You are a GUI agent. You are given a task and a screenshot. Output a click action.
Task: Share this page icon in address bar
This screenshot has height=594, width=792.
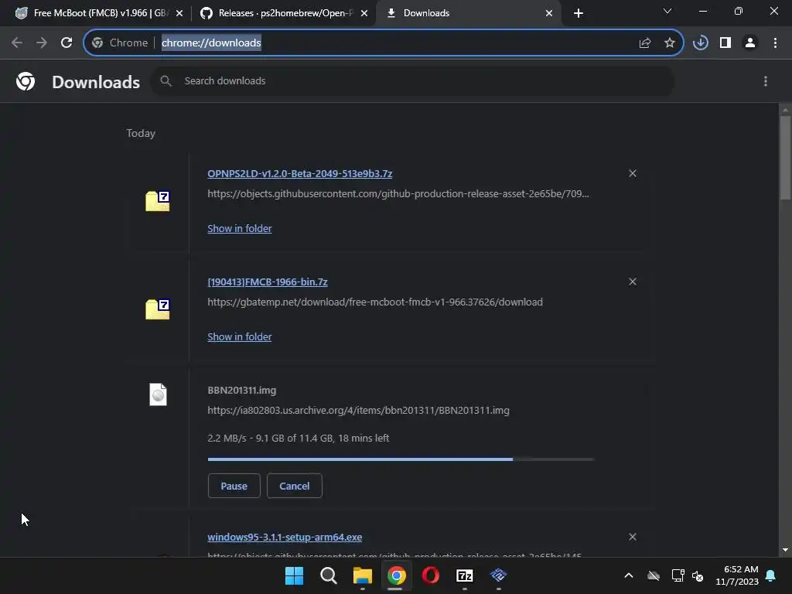[645, 43]
